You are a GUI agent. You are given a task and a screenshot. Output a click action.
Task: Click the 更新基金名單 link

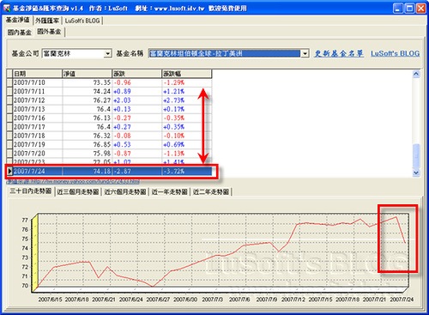coord(339,53)
